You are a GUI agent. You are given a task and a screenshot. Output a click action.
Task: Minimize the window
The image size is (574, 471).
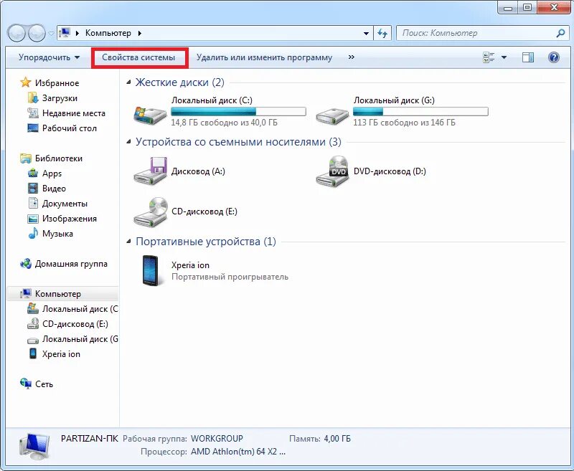point(508,7)
